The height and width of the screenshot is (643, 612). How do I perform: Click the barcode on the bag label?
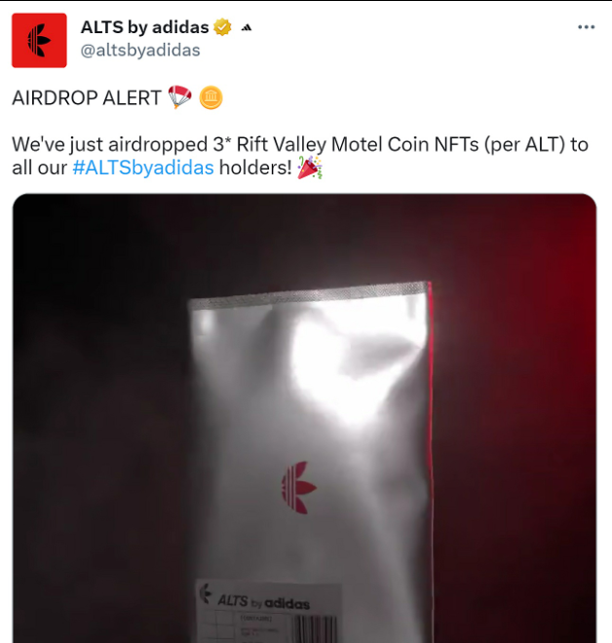coord(315,629)
